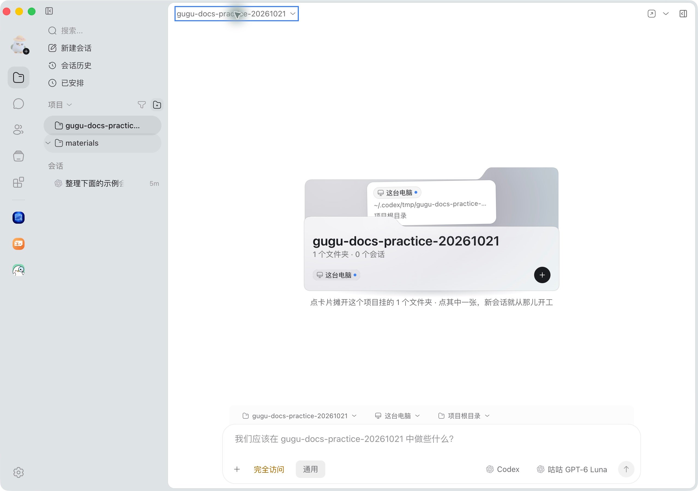Add attachment with the plus icon

tap(237, 469)
